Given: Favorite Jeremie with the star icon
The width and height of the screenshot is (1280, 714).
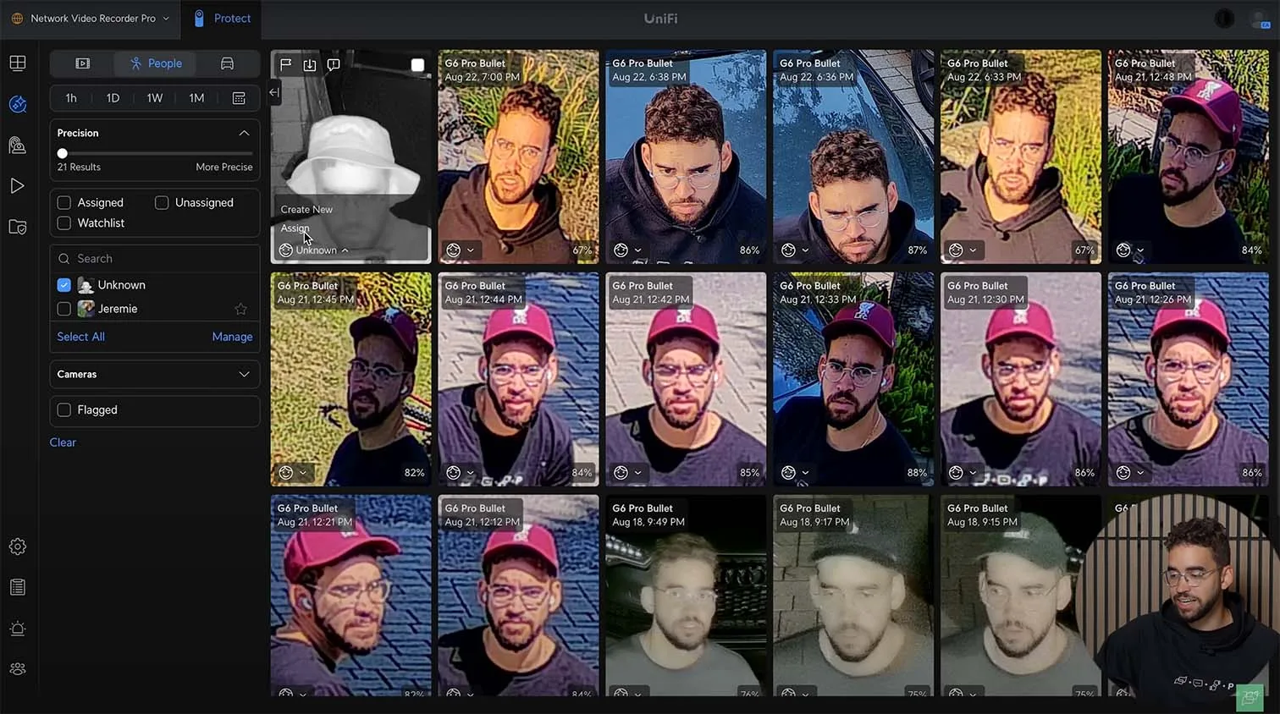Looking at the screenshot, I should click(x=240, y=309).
